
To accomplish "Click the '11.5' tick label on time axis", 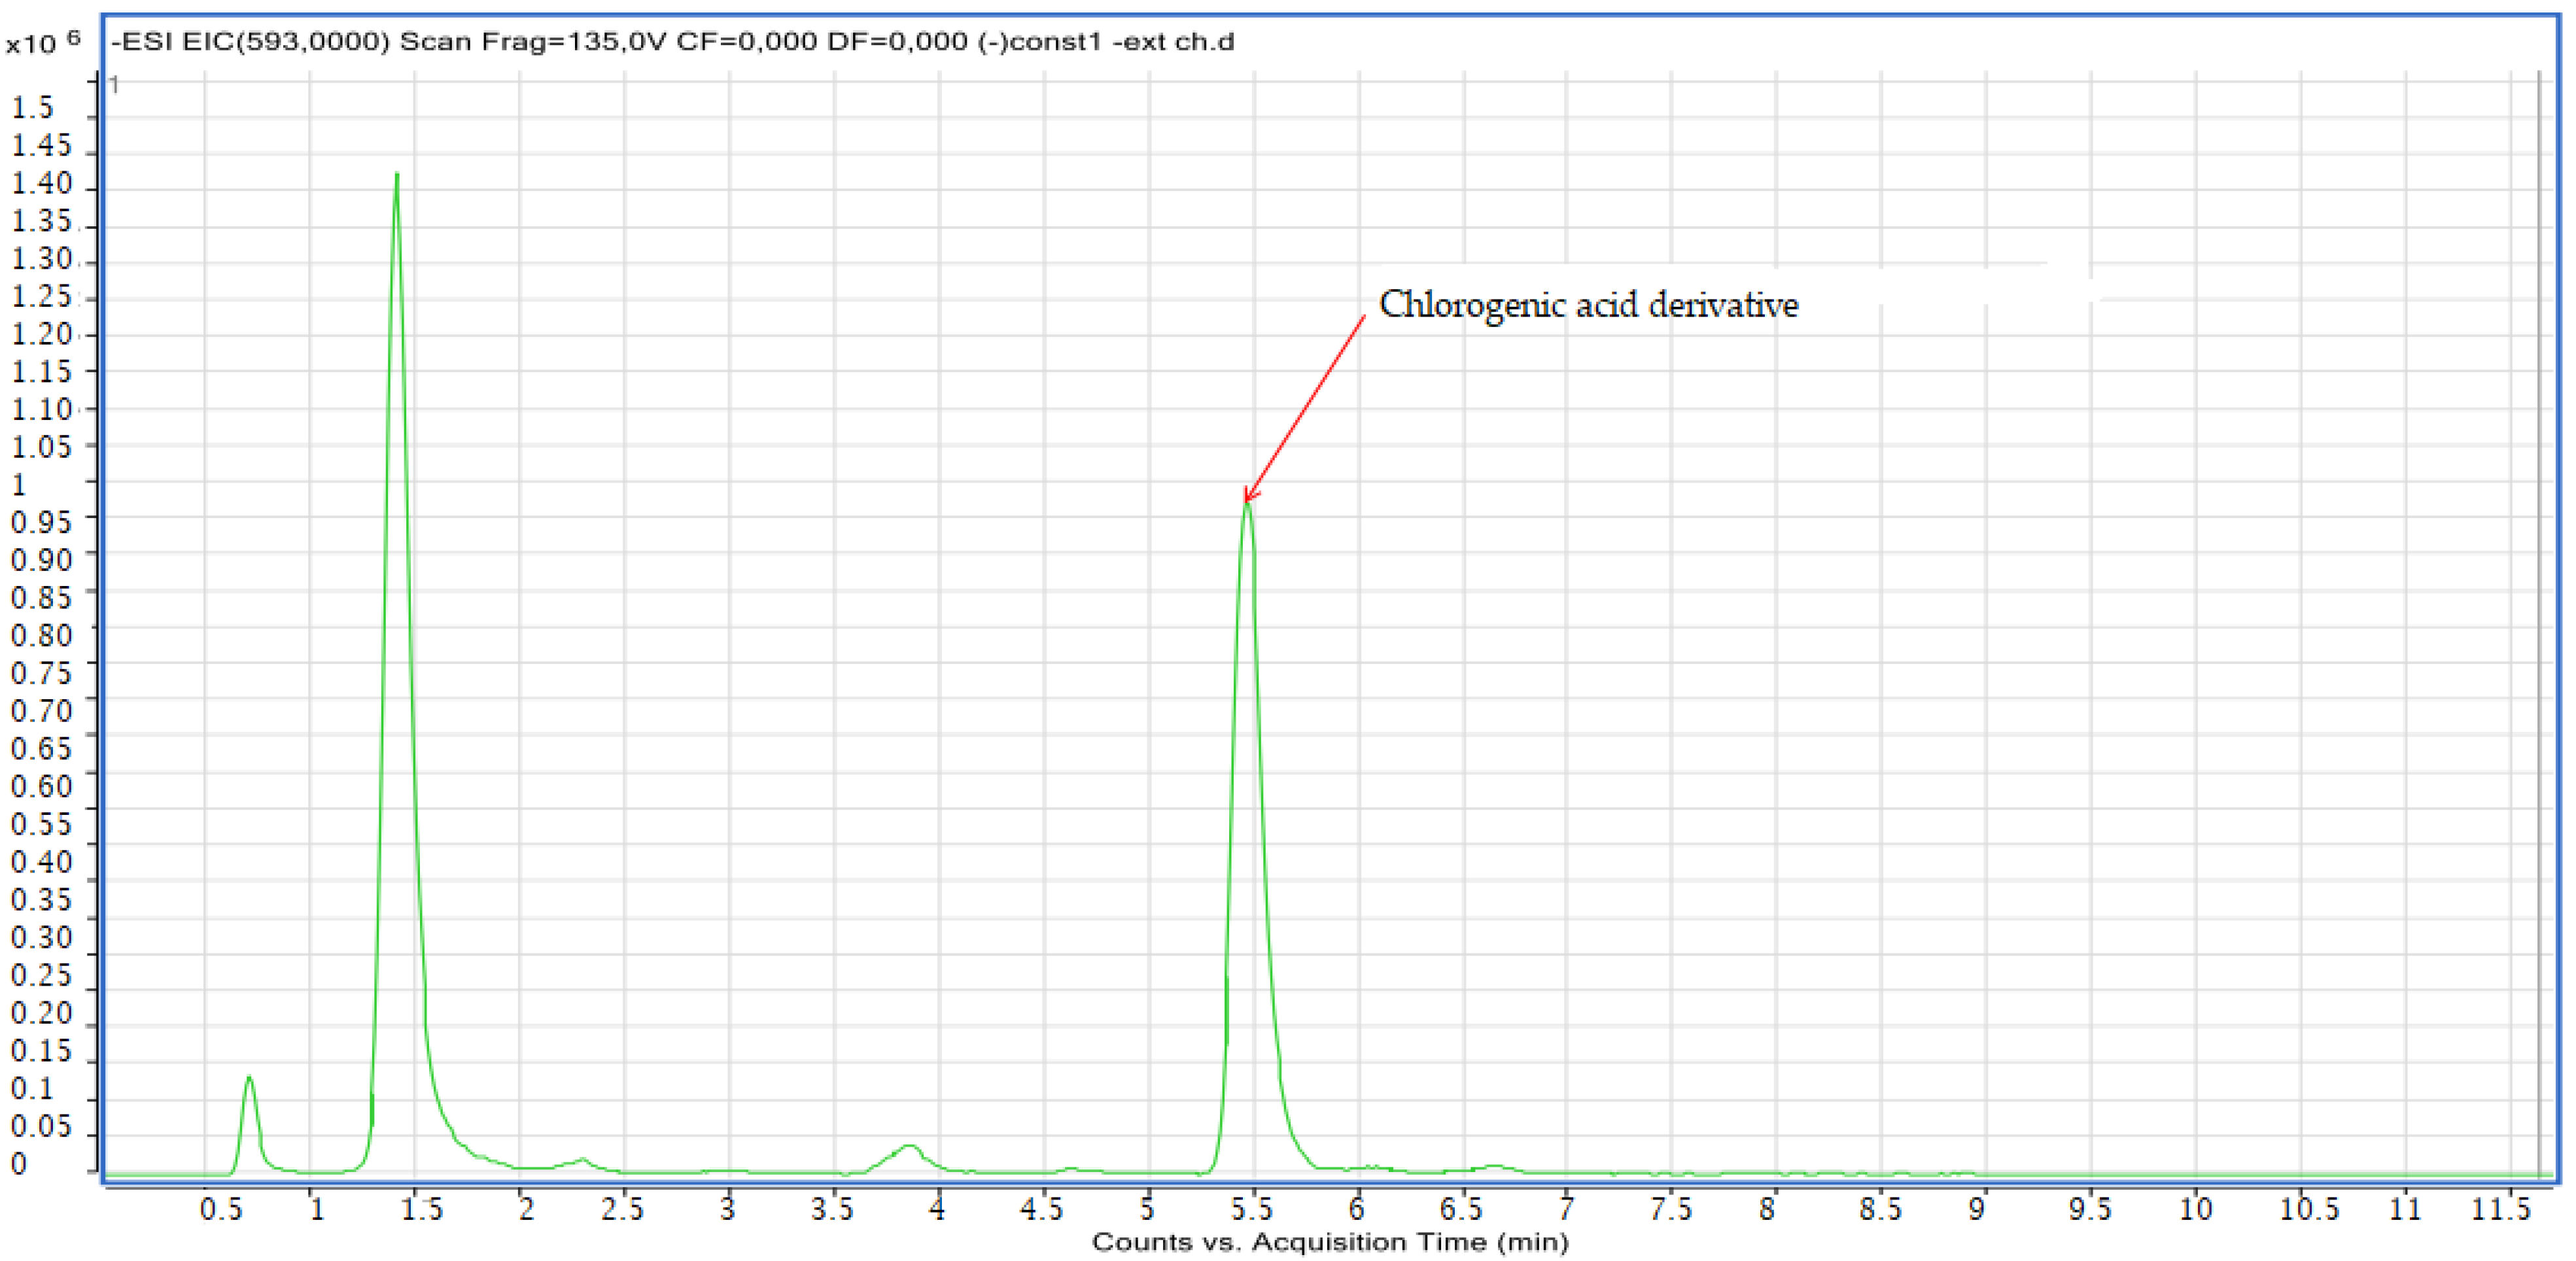I will 2500,1209.
